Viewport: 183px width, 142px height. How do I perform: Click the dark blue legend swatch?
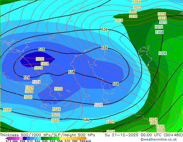[x=25, y=138]
